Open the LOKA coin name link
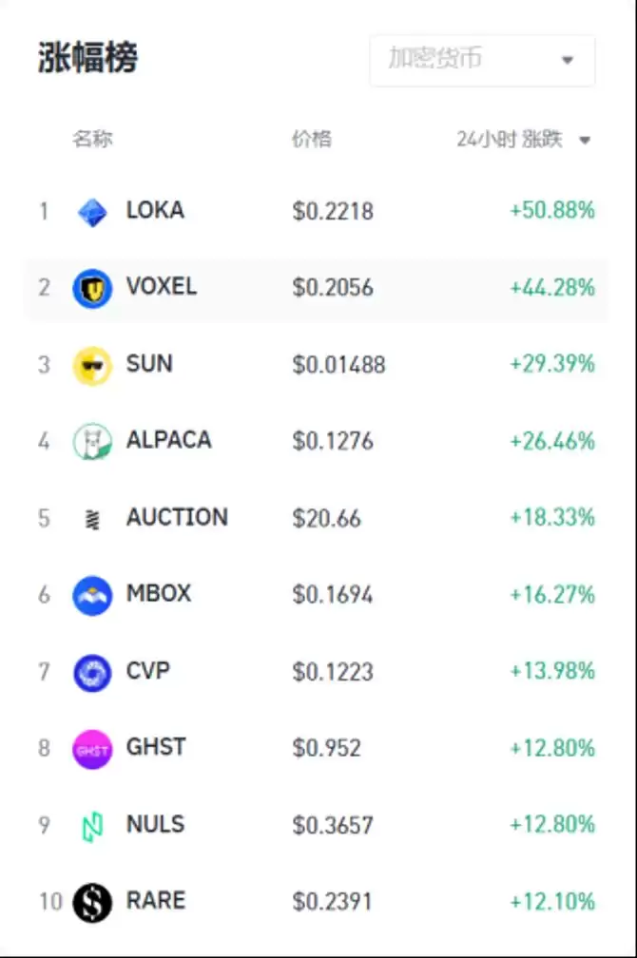This screenshot has width=637, height=958. click(155, 210)
